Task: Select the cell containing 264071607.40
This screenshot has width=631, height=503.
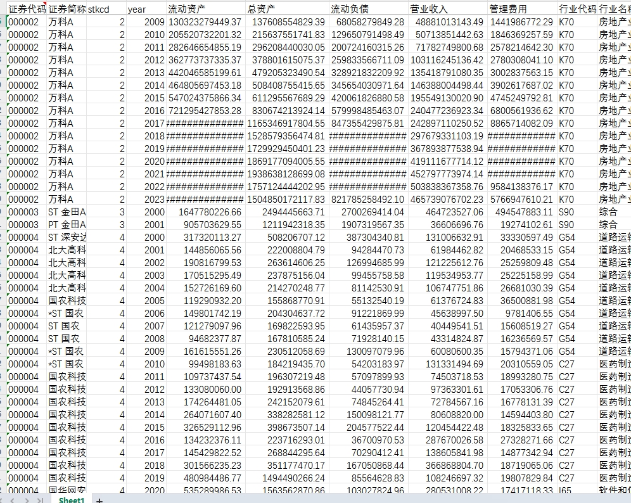Action: (x=206, y=416)
